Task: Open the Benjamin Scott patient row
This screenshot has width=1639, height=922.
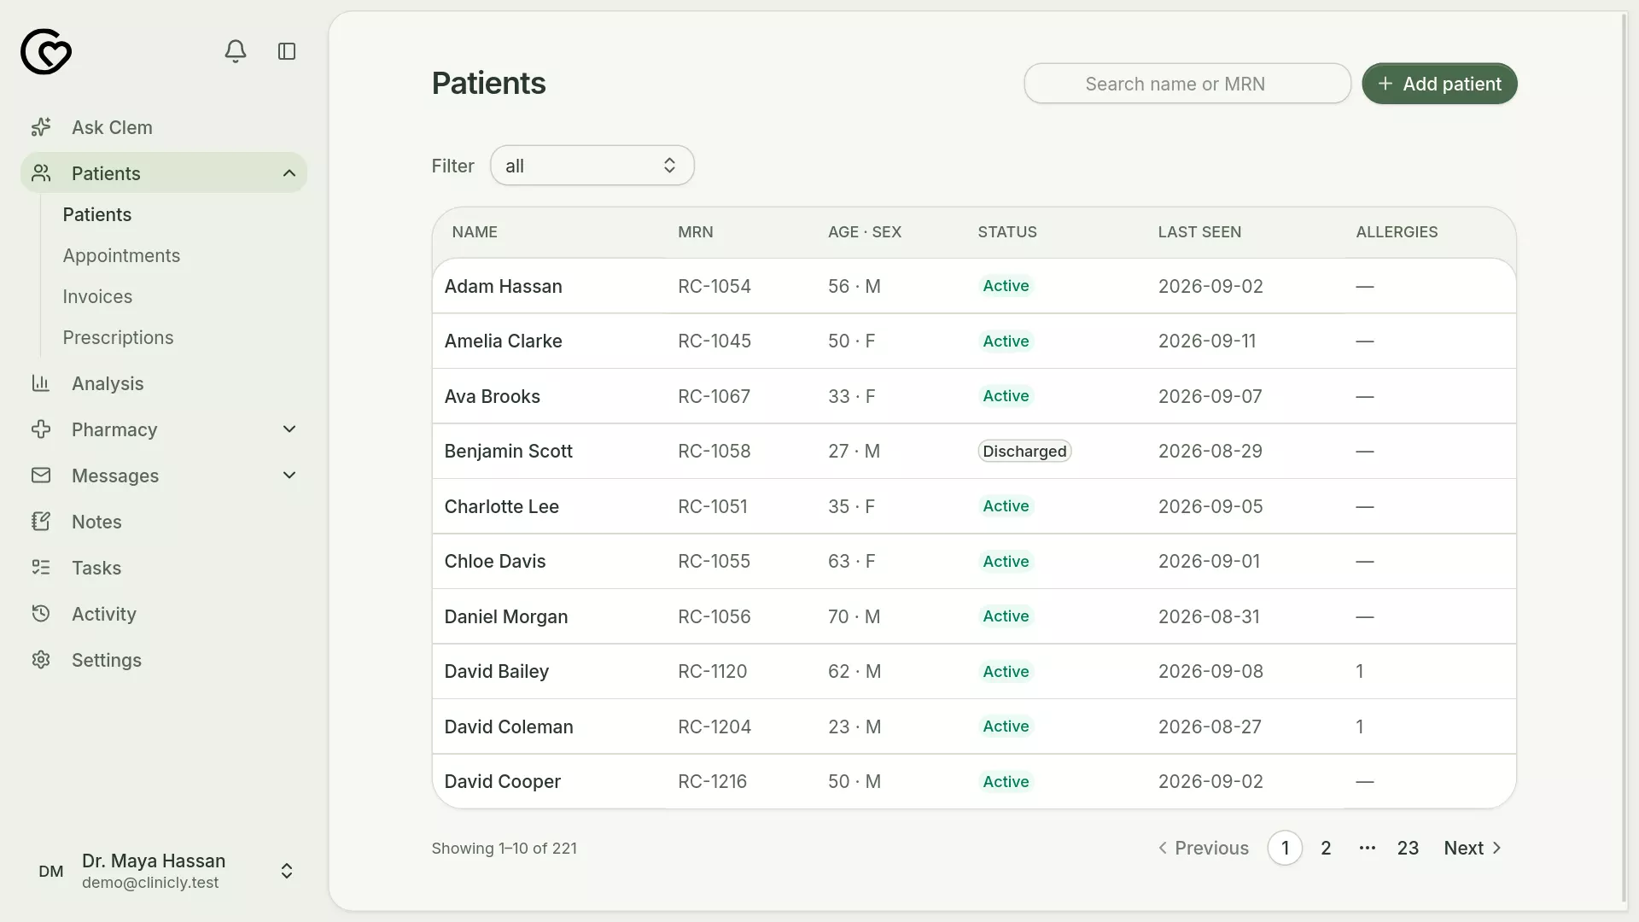Action: pyautogui.click(x=974, y=451)
